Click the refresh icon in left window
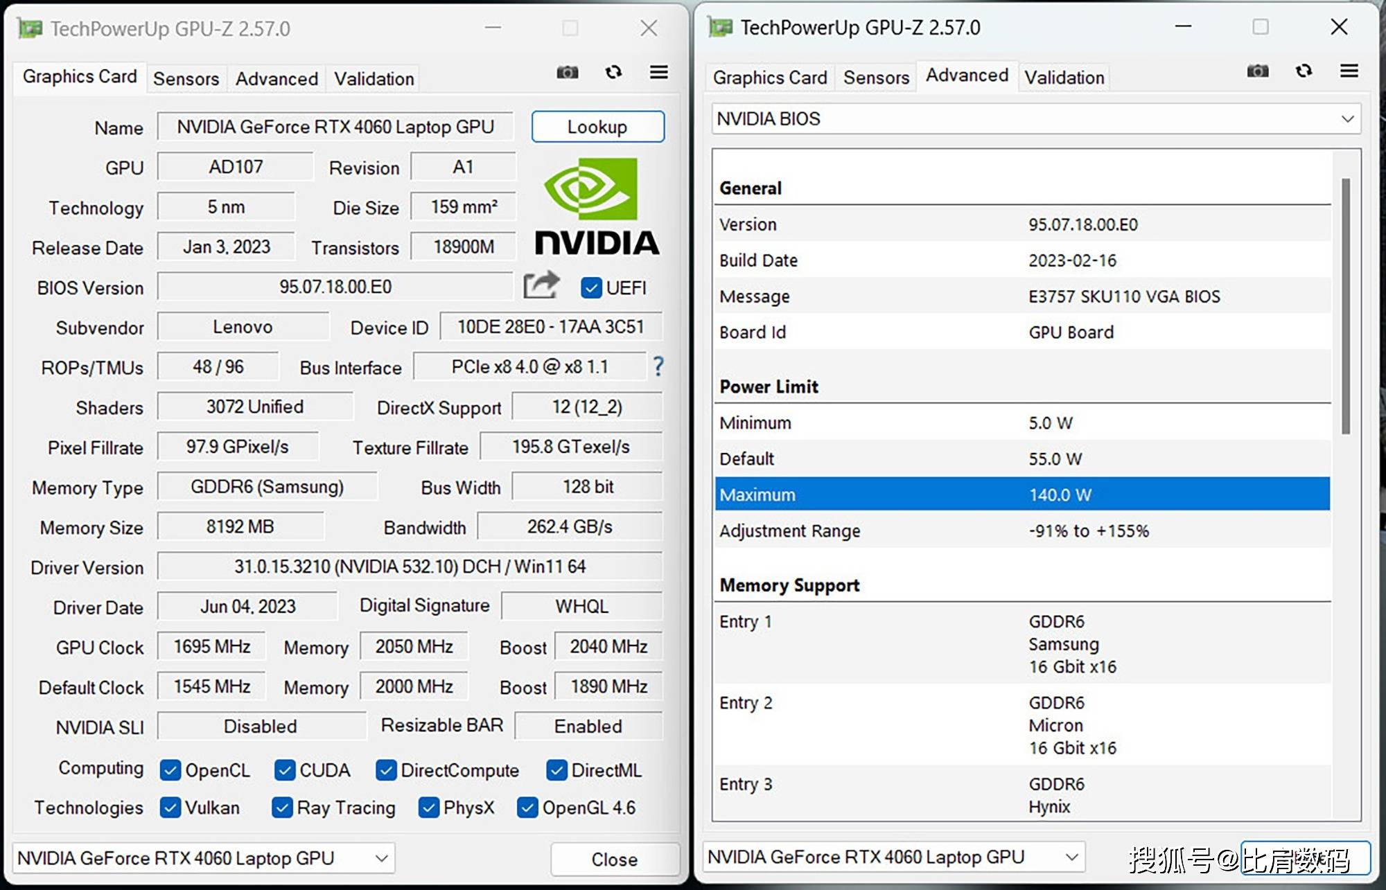1386x890 pixels. point(613,72)
